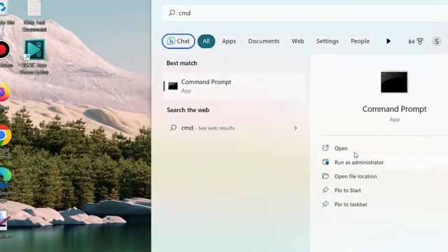Click large Command Prompt preview thumbnail

pos(394,83)
